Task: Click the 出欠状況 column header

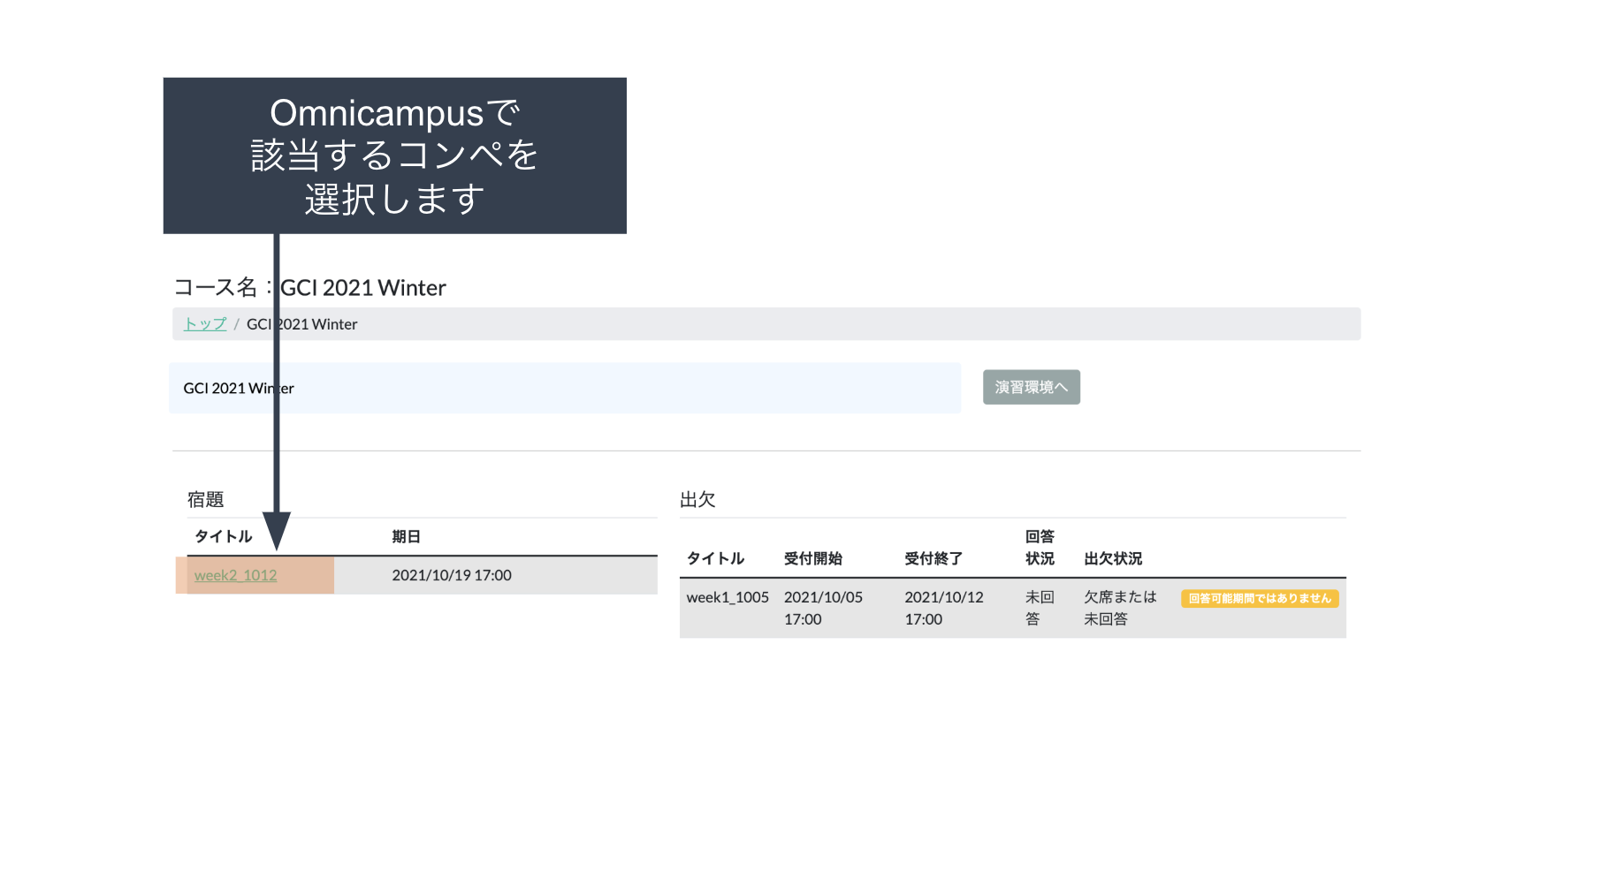Action: click(1113, 558)
